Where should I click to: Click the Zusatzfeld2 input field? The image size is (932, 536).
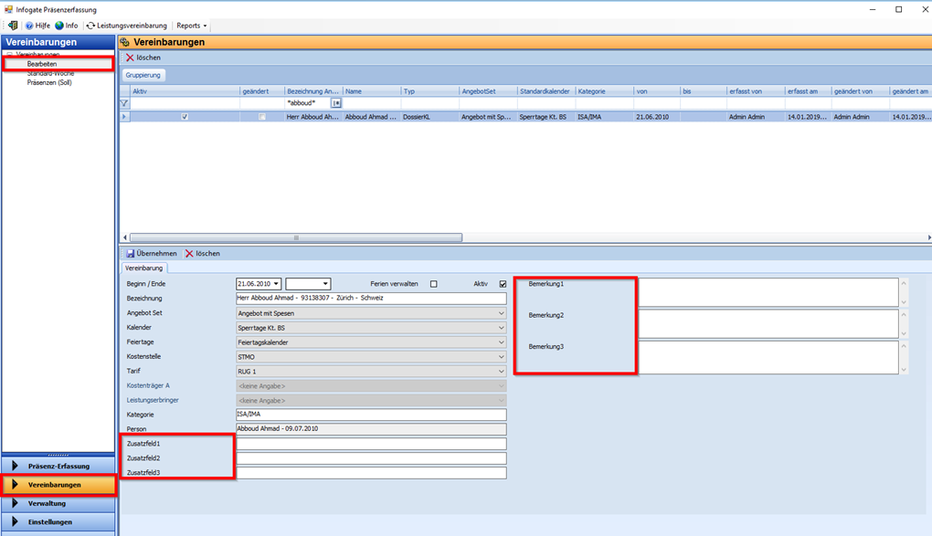371,458
